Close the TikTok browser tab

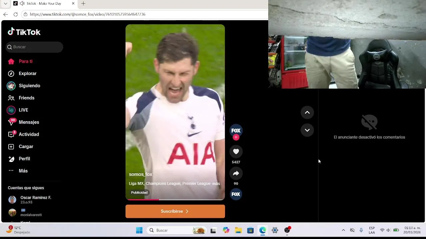(73, 3)
